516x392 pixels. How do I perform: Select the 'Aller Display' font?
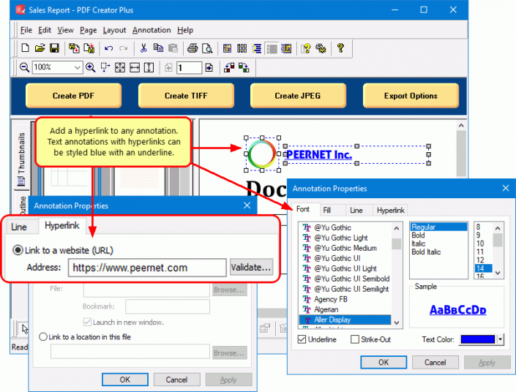[x=345, y=320]
